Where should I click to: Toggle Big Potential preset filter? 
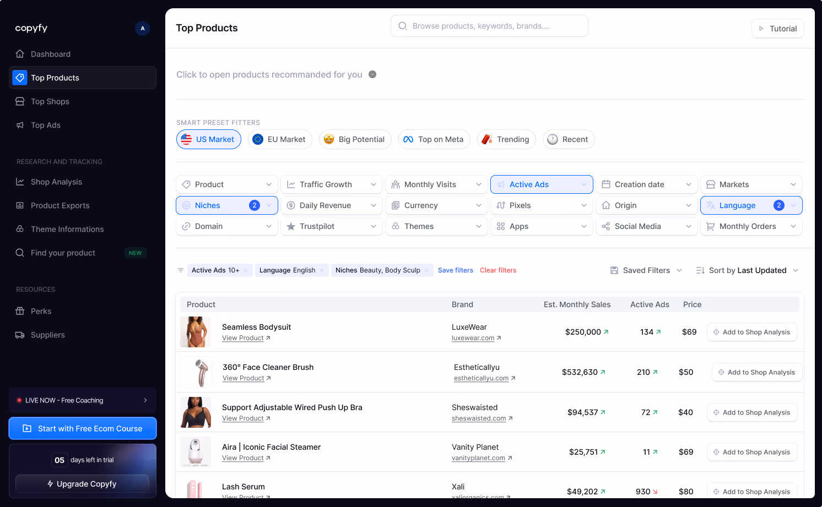point(355,139)
